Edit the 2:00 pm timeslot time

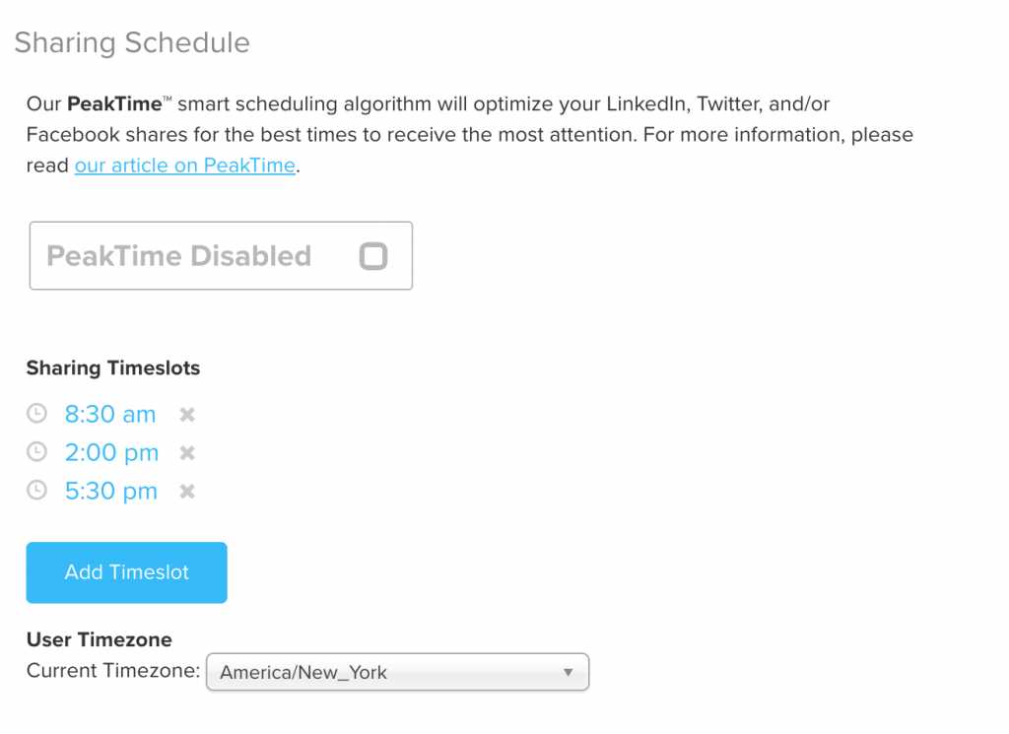[x=111, y=453]
